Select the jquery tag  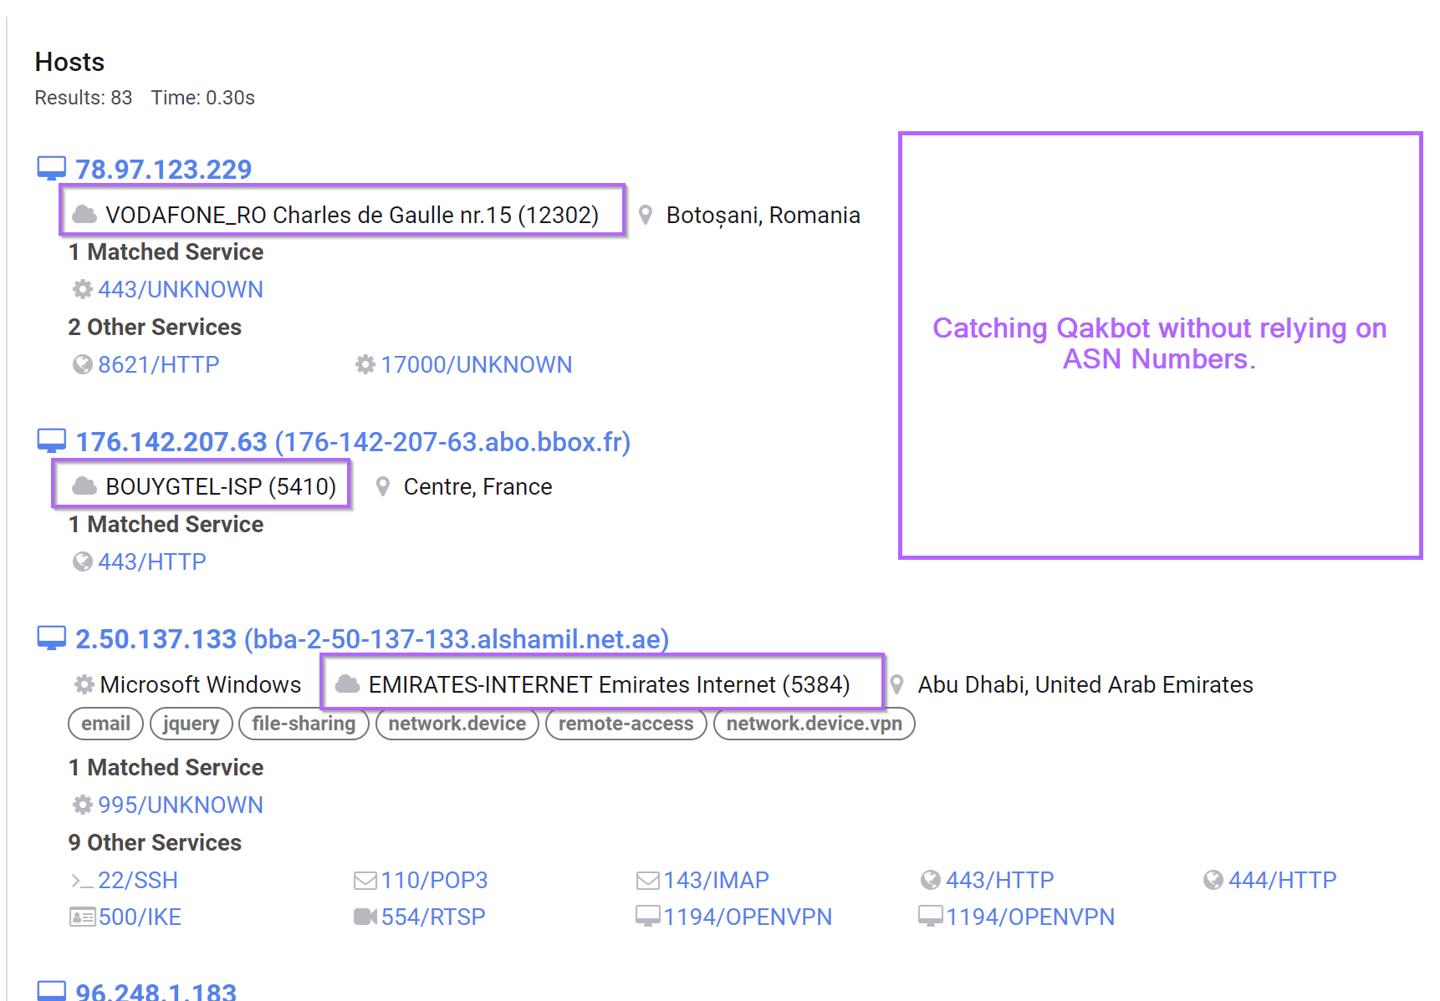pos(191,724)
